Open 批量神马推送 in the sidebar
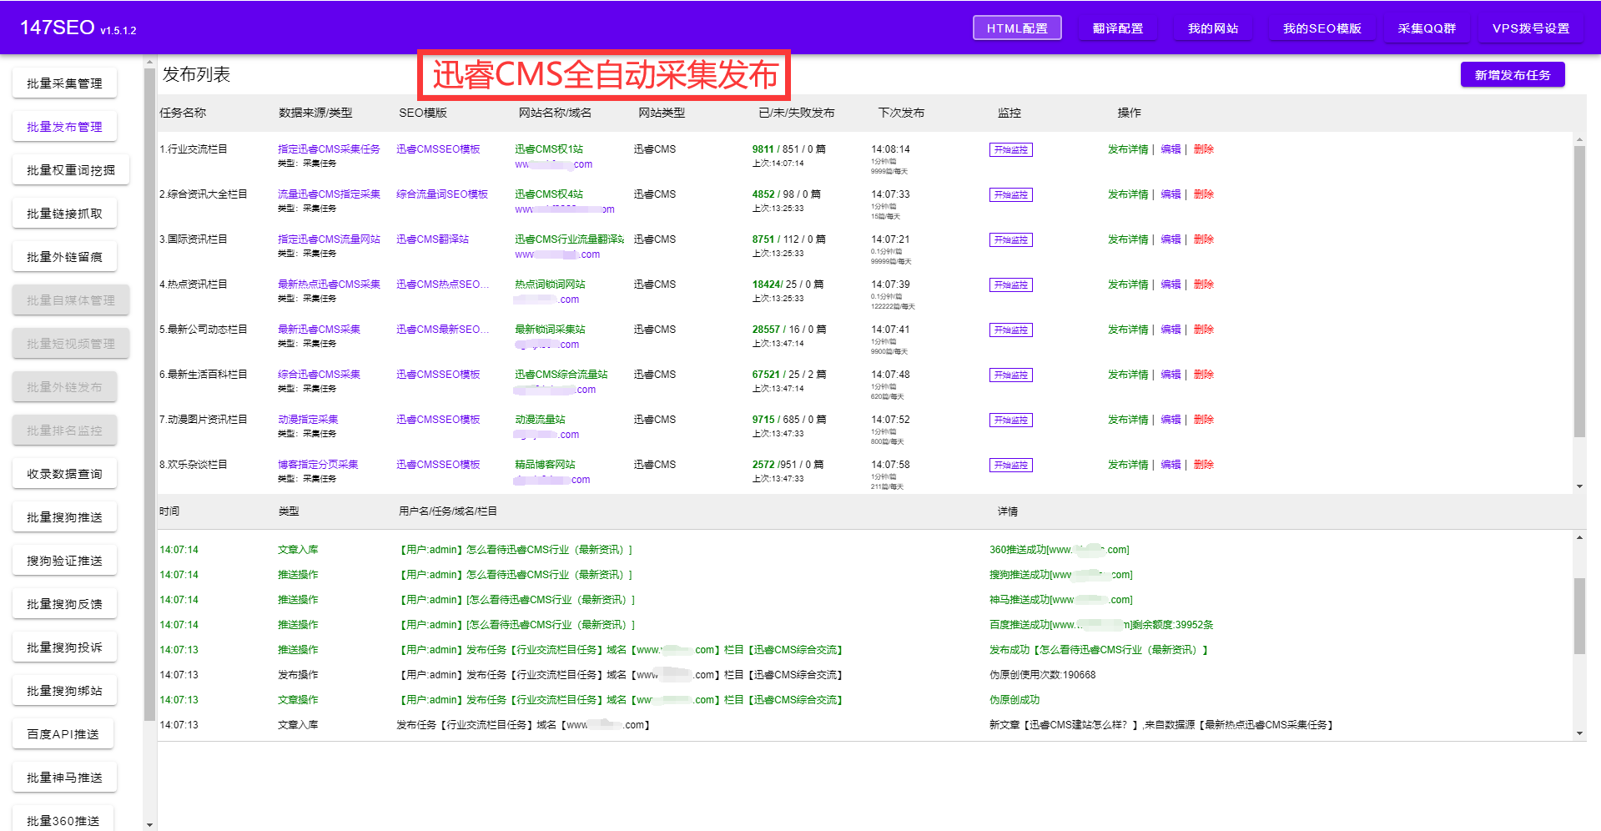Viewport: 1601px width, 831px height. coord(64,778)
